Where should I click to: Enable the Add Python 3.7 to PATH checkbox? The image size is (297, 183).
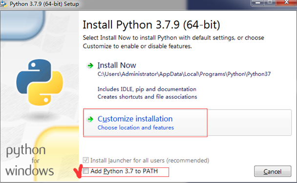(86, 171)
